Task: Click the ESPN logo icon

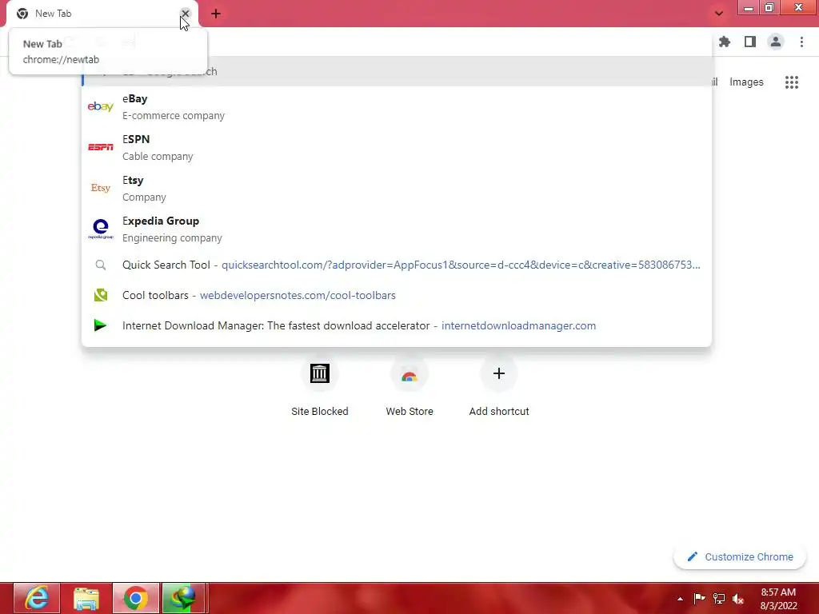Action: coord(100,147)
